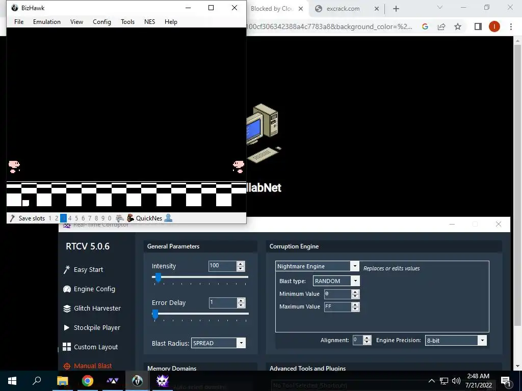This screenshot has width=522, height=391.
Task: Click the Chrome address bar URL
Action: click(x=330, y=26)
